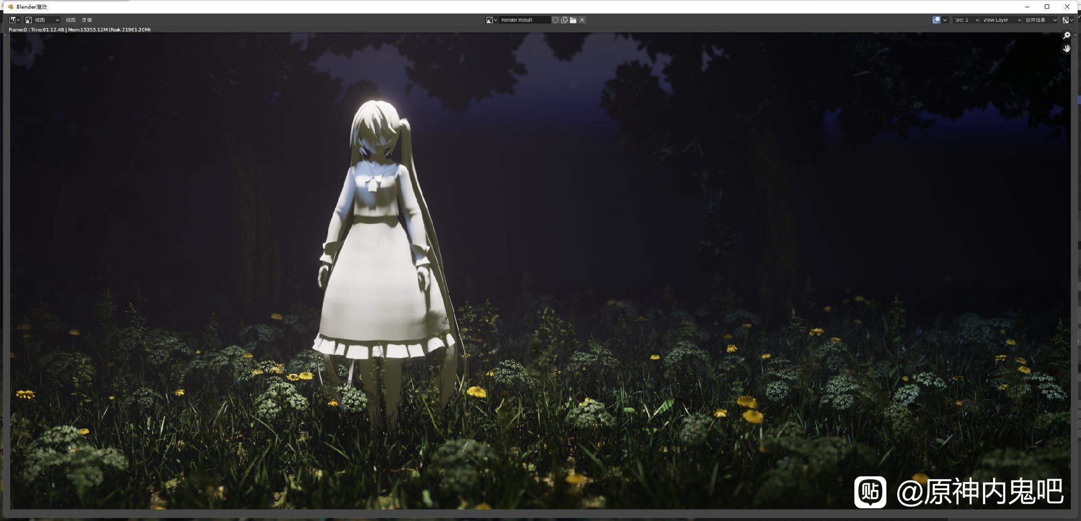
Task: Toggle the gizmo display button
Action: tap(936, 20)
